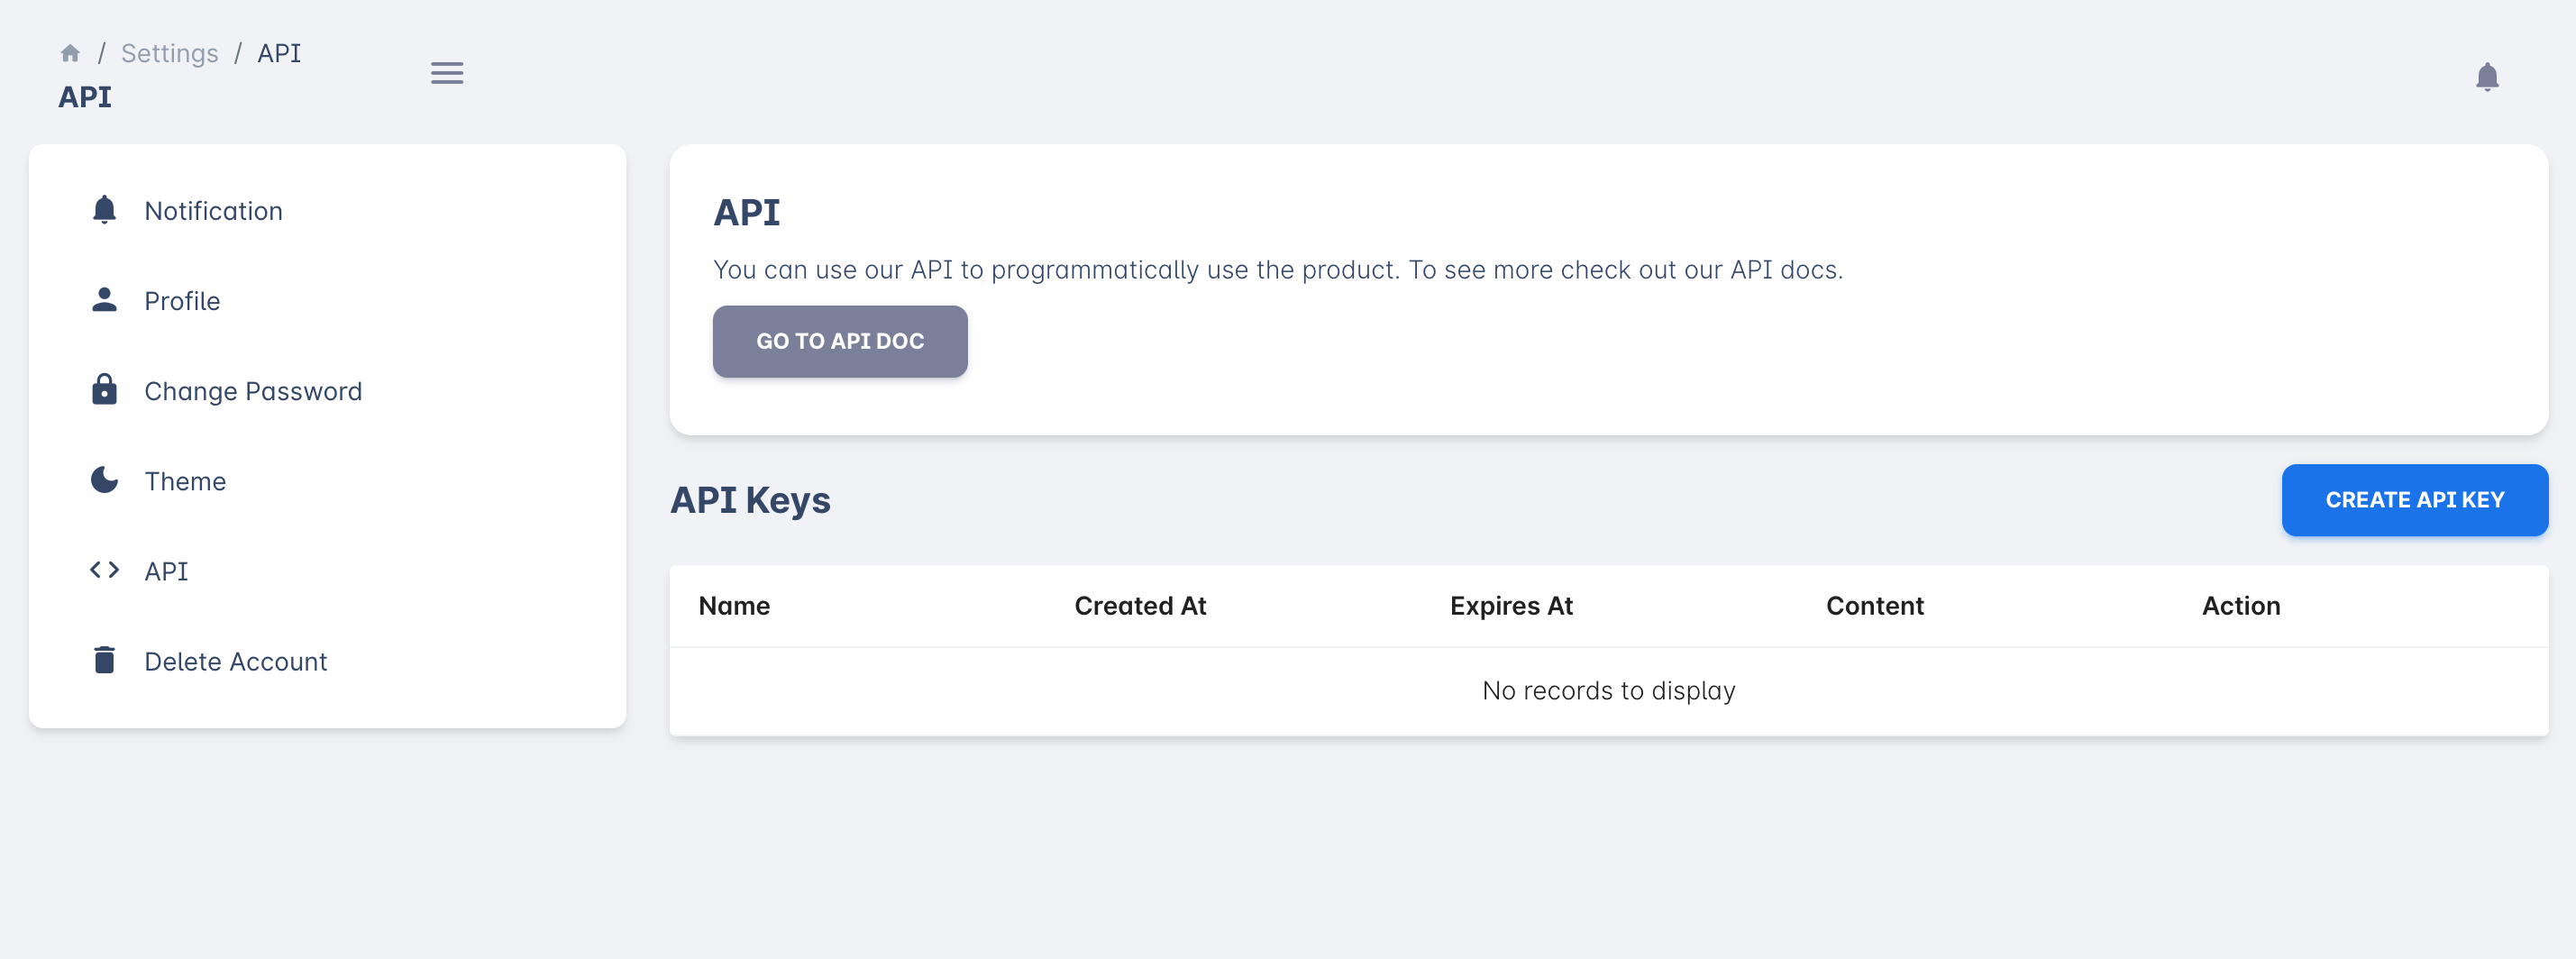Image resolution: width=2576 pixels, height=959 pixels.
Task: Click the Expires At column header
Action: click(1511, 606)
